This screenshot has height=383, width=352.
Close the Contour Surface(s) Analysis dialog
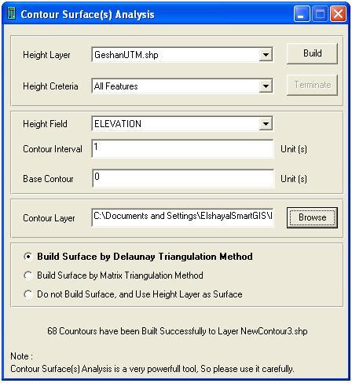[x=338, y=13]
